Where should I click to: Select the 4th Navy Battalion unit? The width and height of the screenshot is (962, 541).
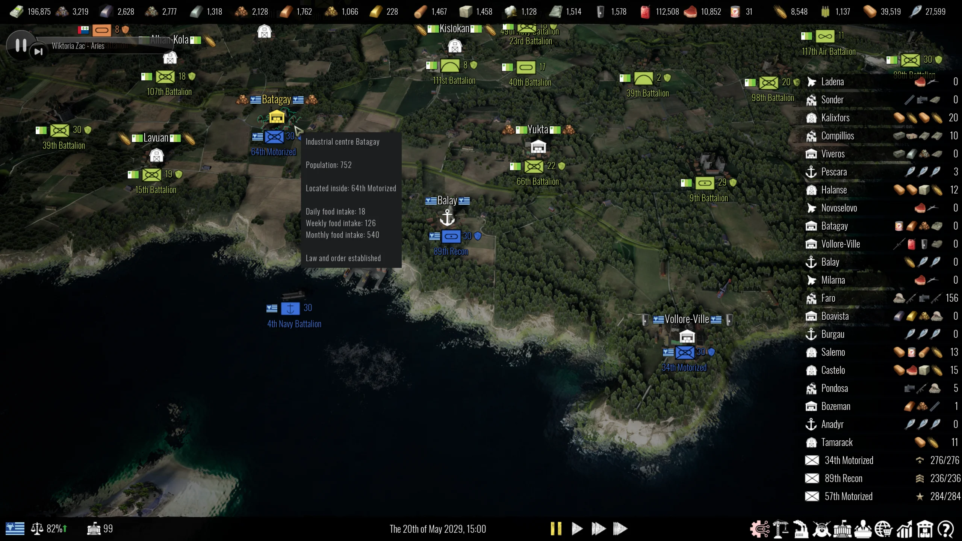click(290, 308)
